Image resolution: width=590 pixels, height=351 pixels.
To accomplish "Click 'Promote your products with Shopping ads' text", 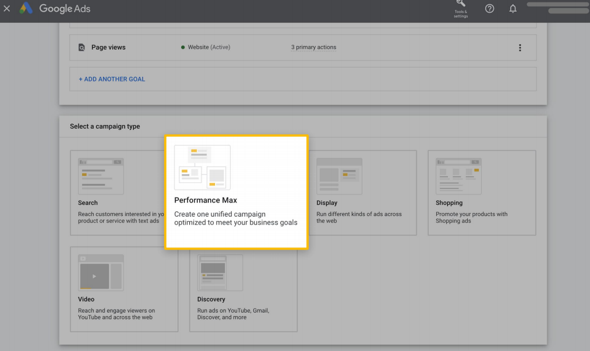I will click(471, 218).
